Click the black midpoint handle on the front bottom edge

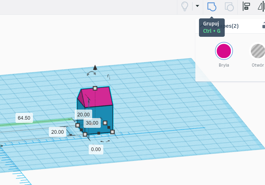(x=99, y=133)
